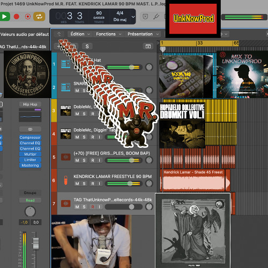Click ruler bar marker 33
Viewport: 268px width, 268px height.
200,43
